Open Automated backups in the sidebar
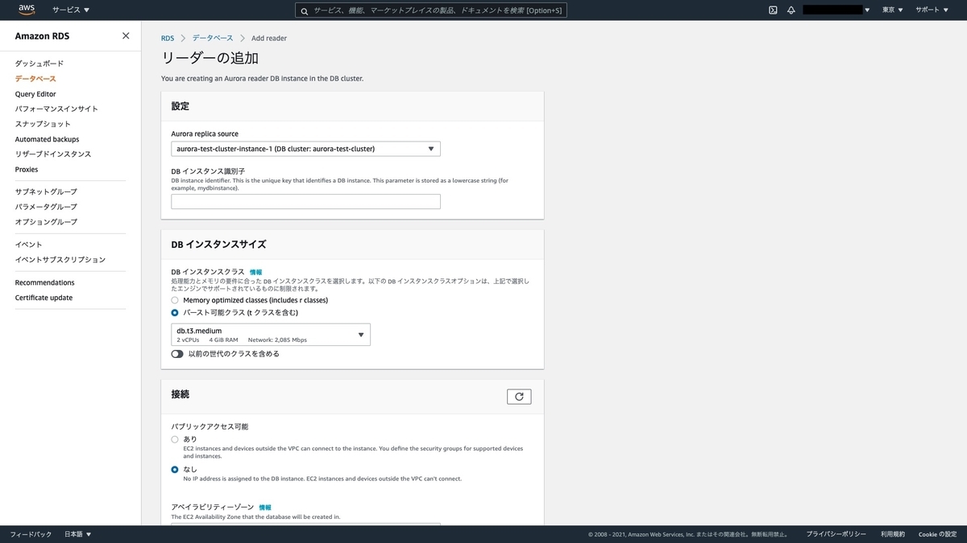 tap(47, 139)
